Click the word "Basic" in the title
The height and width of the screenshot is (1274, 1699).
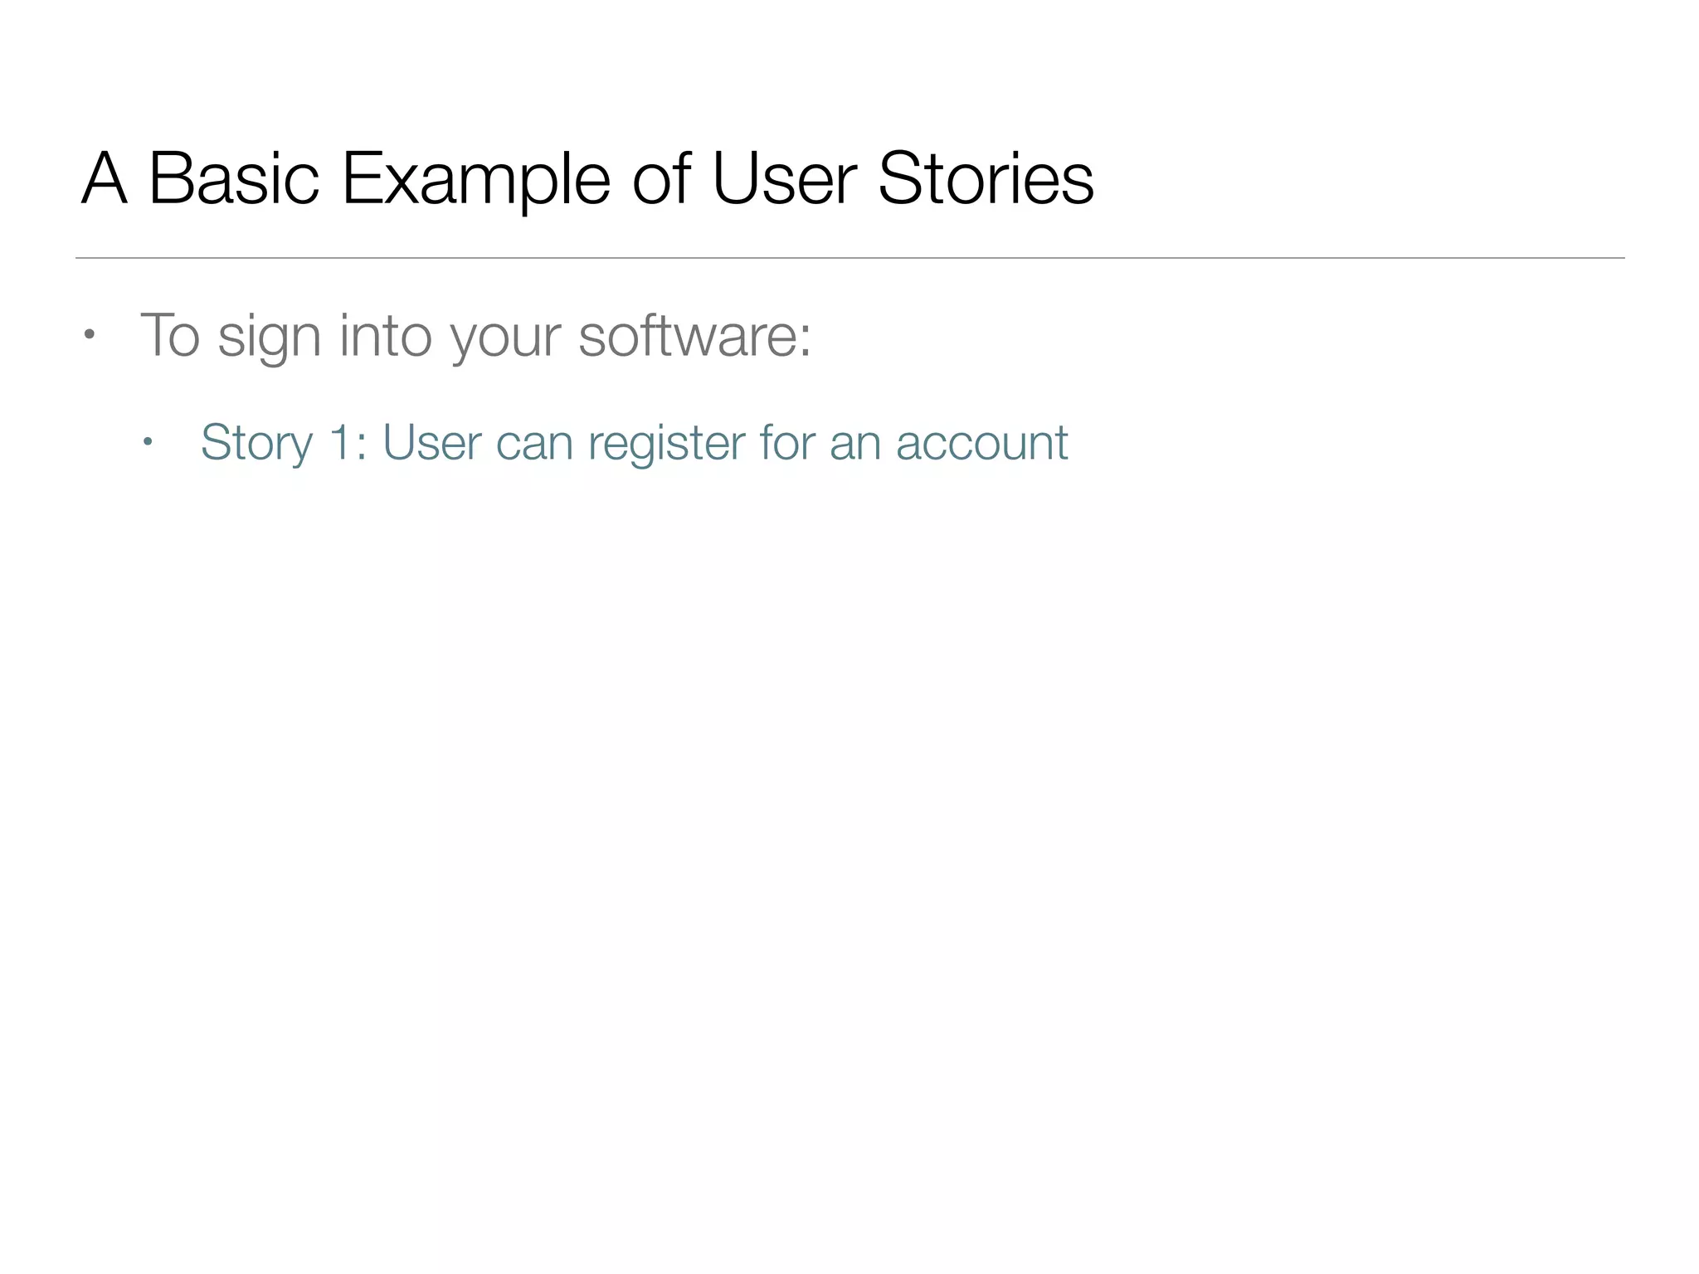pos(233,178)
